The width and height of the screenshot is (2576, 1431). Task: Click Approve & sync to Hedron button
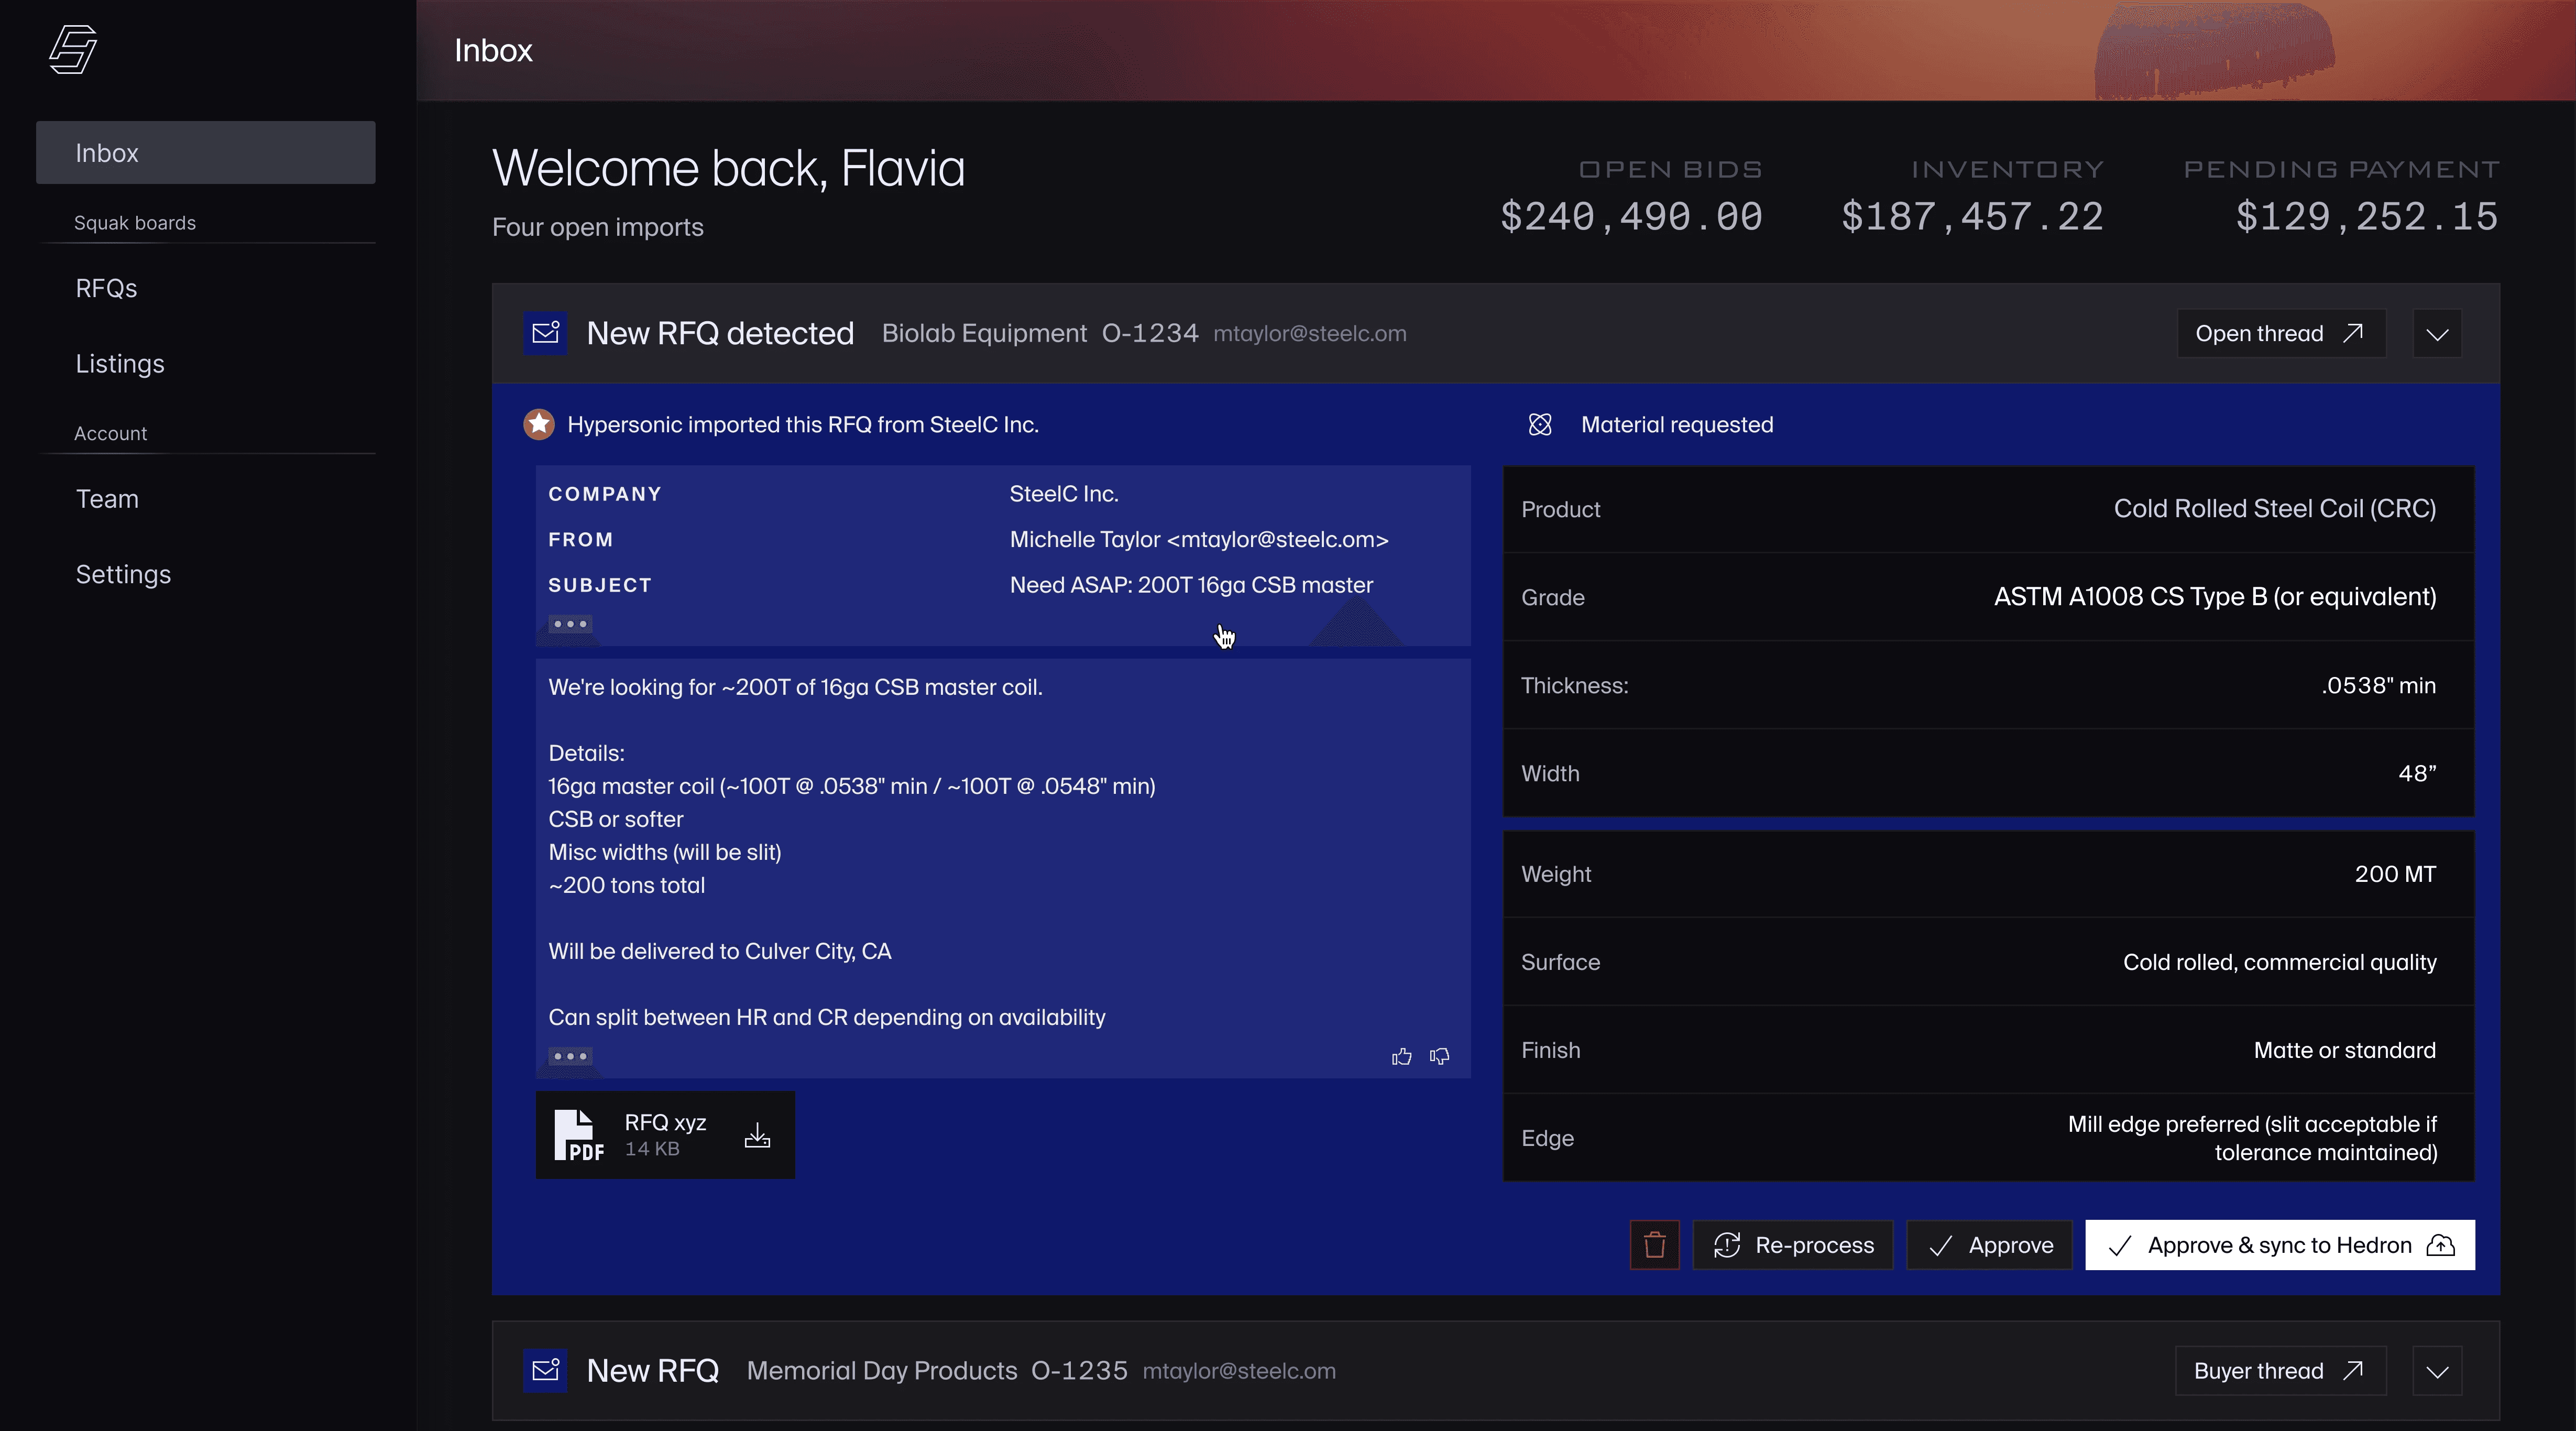(x=2279, y=1245)
